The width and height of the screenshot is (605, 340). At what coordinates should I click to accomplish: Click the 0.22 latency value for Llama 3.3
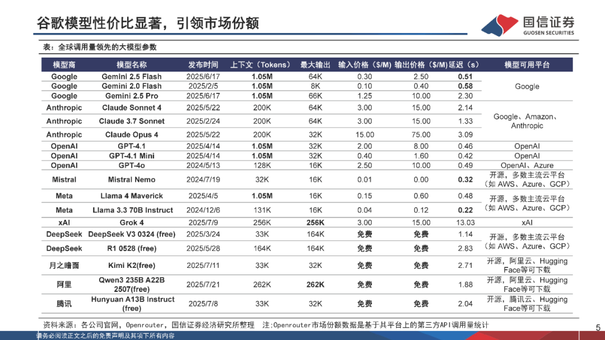(x=466, y=210)
